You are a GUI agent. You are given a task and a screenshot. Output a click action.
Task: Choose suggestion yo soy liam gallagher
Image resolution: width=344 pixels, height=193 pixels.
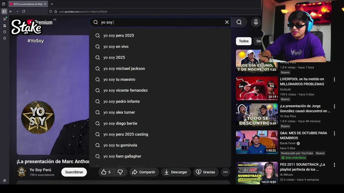(160, 156)
